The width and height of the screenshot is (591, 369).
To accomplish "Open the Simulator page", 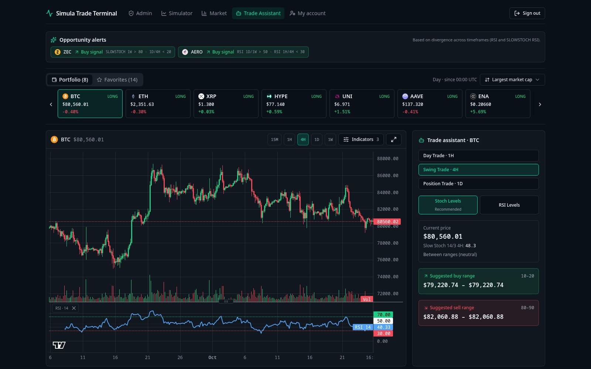I will point(177,13).
